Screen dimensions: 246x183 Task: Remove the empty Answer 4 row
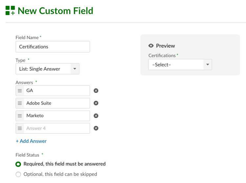(96, 128)
